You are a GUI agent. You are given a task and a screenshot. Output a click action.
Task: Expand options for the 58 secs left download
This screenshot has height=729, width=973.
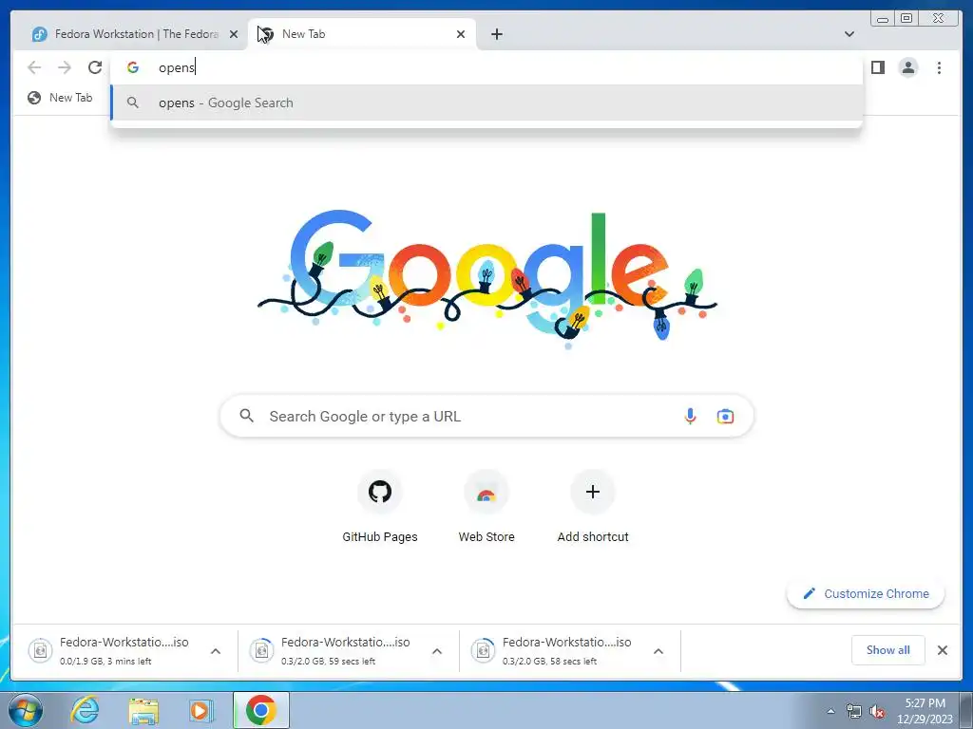[x=658, y=651]
